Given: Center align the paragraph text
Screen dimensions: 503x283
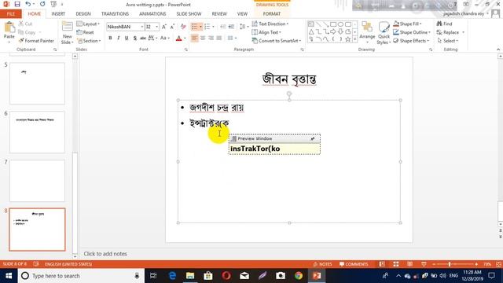Looking at the screenshot, I should [x=203, y=39].
